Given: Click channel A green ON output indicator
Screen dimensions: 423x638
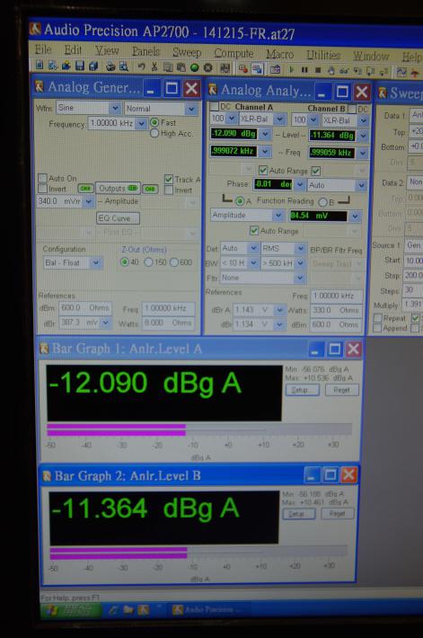Looking at the screenshot, I should (x=85, y=189).
